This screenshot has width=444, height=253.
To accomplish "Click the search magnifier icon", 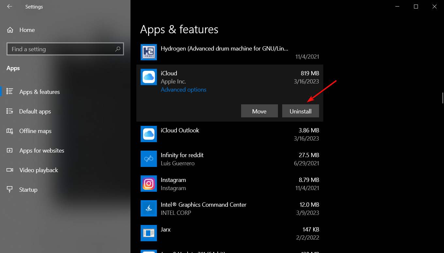I will [117, 49].
